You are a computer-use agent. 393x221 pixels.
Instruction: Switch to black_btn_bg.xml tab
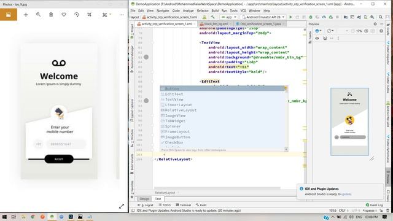point(216,24)
